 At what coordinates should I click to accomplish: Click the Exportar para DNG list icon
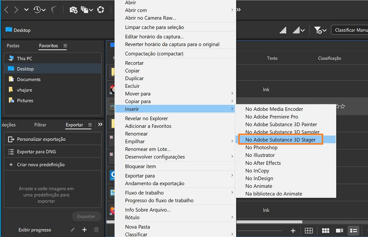(11, 152)
